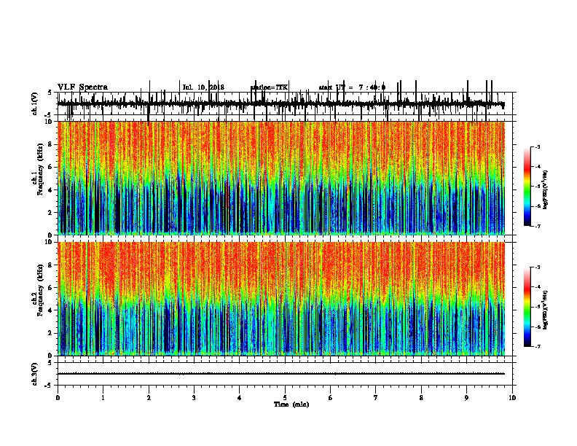
Task: Click the time axis tick '5'
Action: coord(285,398)
